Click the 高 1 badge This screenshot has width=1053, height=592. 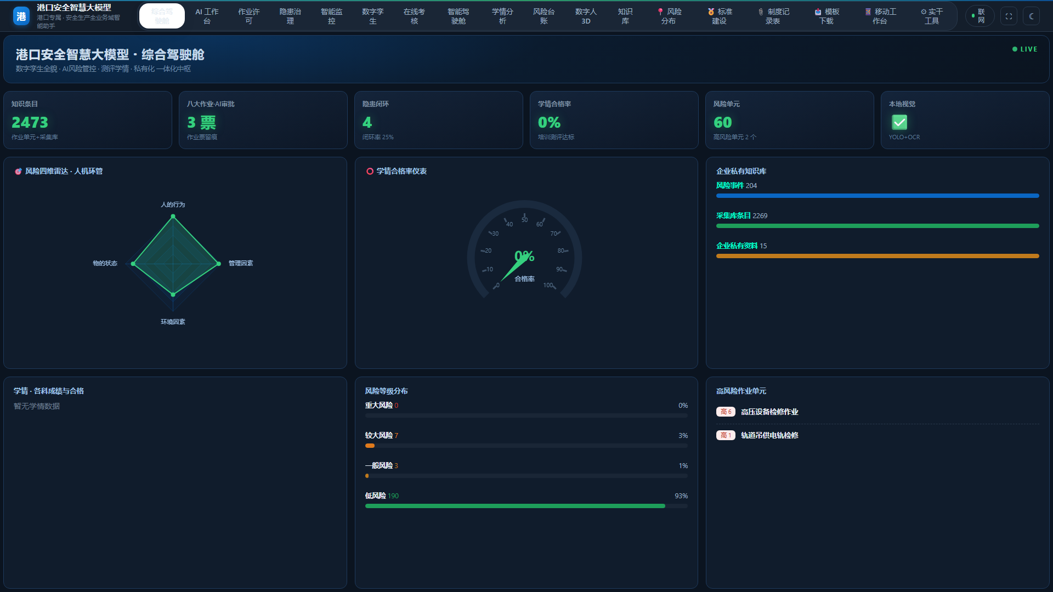click(726, 435)
